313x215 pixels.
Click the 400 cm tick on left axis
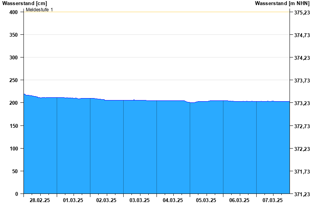14,12
